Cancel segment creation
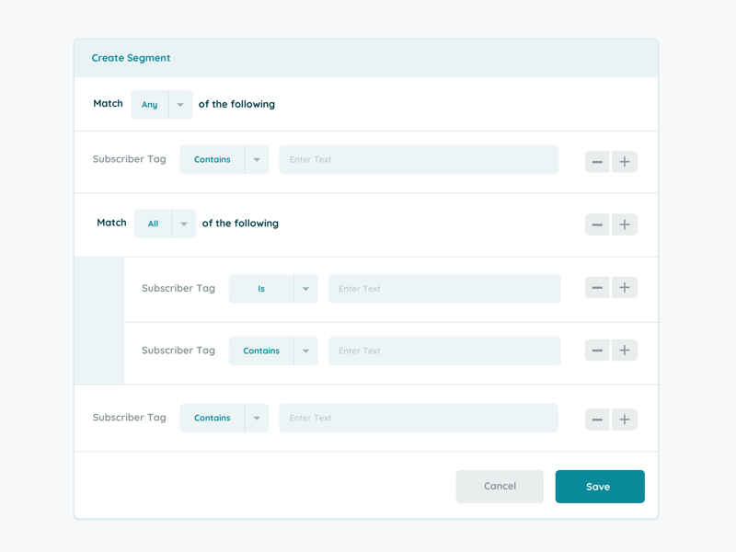Viewport: 736px width, 552px height. point(500,486)
